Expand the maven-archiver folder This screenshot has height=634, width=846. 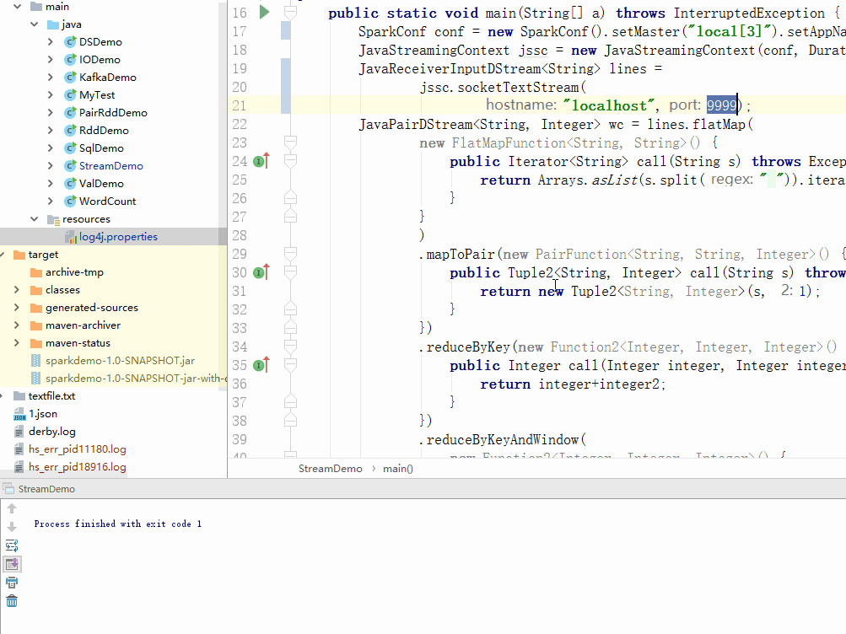point(17,325)
